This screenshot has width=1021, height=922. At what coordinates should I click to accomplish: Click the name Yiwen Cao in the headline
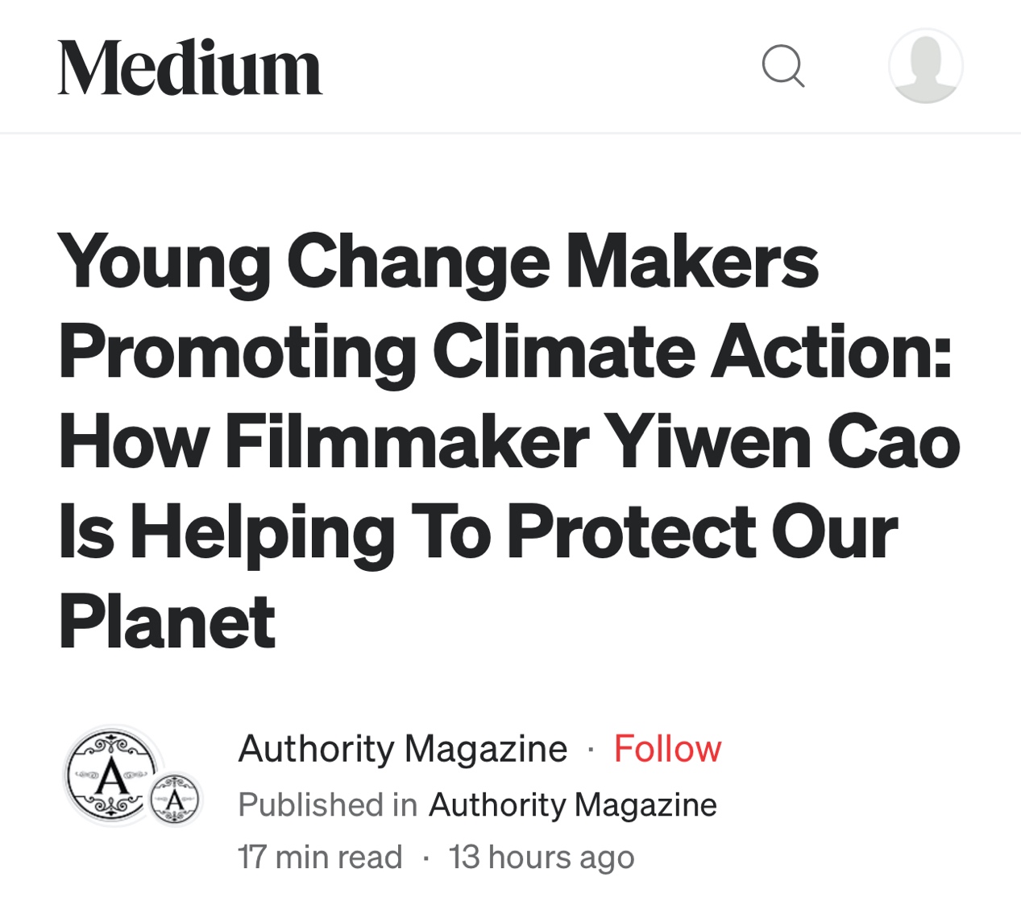782,442
